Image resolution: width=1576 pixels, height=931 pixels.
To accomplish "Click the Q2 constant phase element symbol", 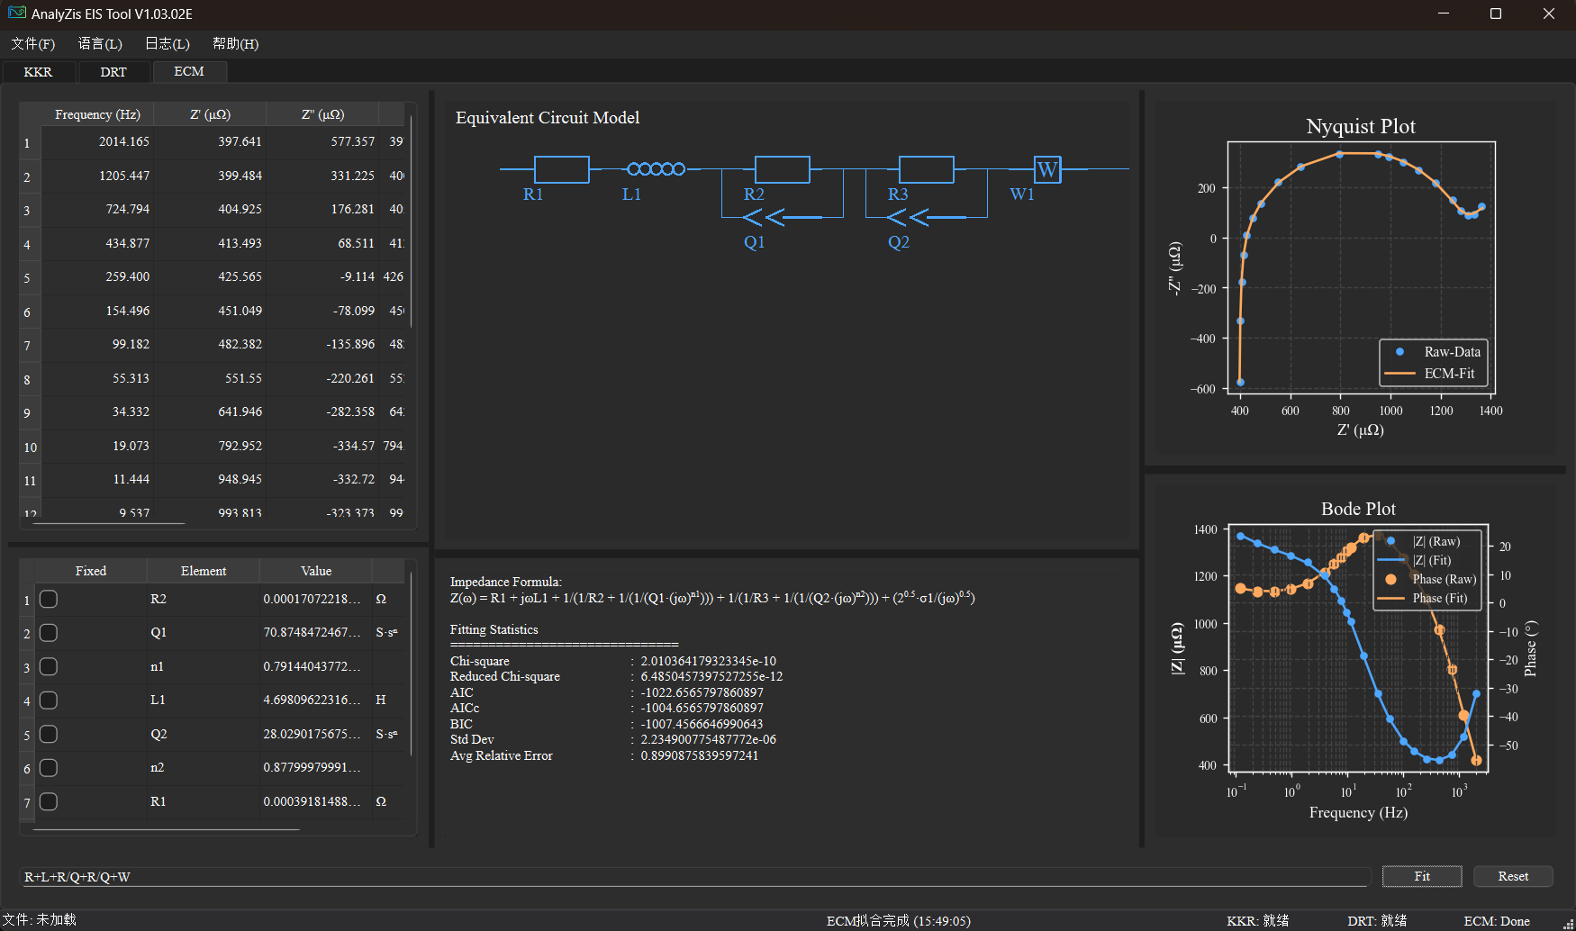I will click(909, 217).
